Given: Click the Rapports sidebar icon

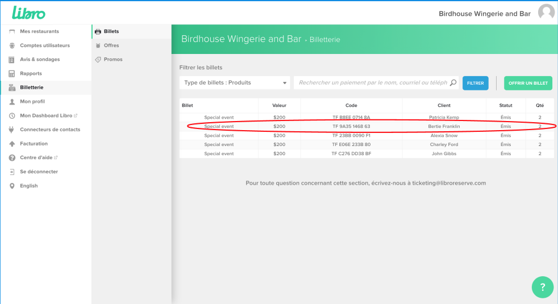Looking at the screenshot, I should (12, 74).
